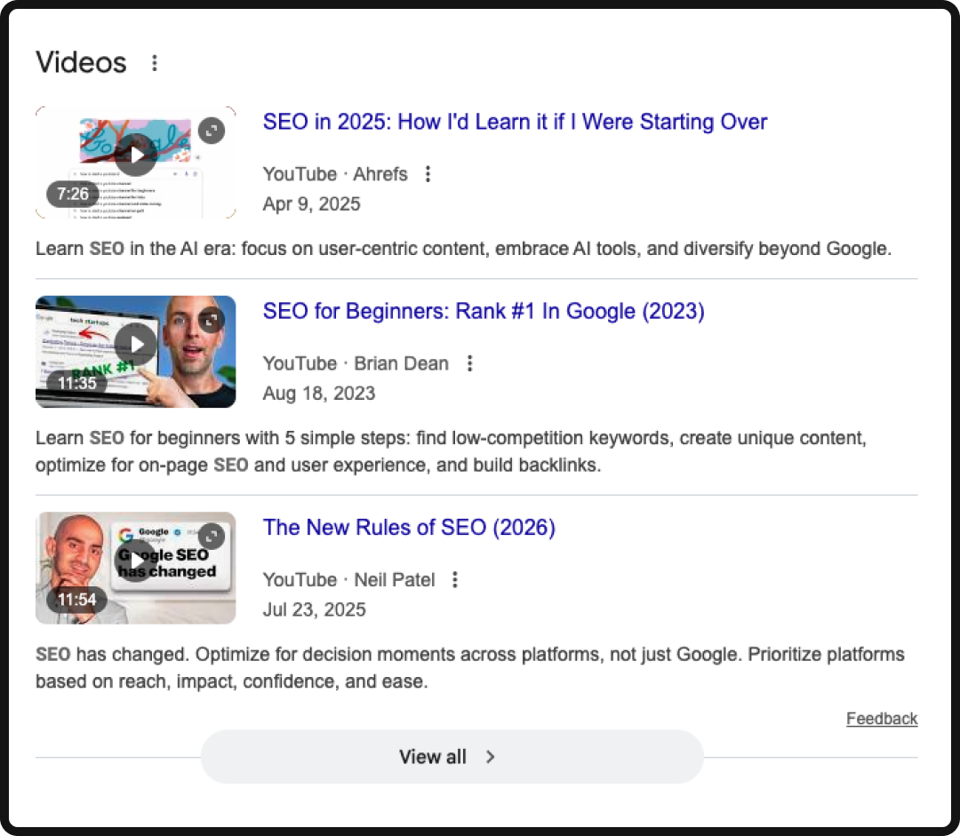
Task: Open the three-dot menu beside the Videos heading
Action: click(155, 62)
